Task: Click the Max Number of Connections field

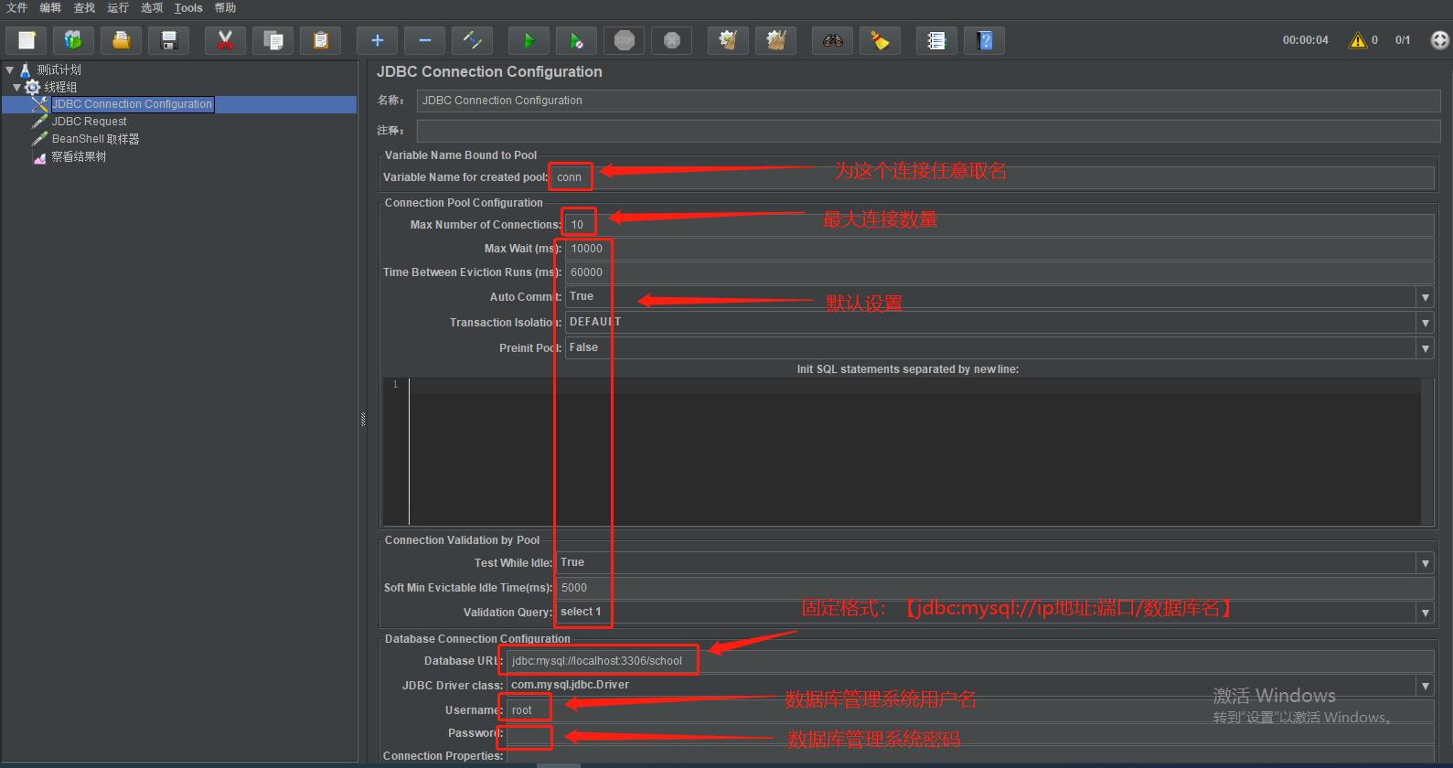Action: (999, 225)
